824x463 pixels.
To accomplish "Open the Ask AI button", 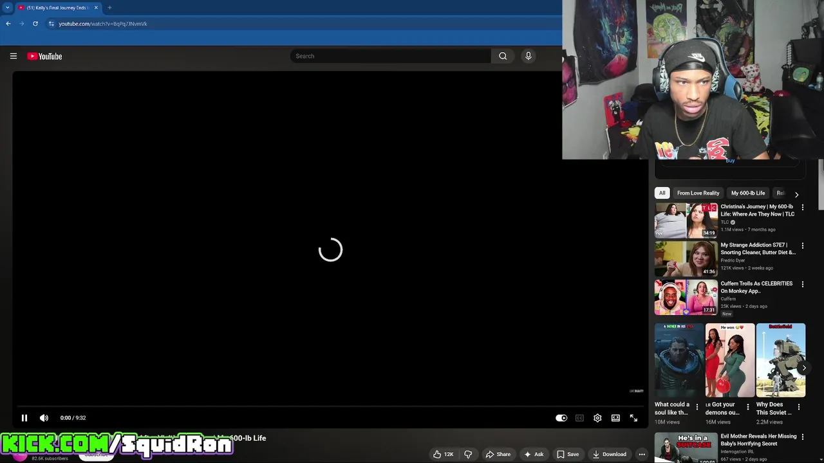I will click(x=534, y=454).
